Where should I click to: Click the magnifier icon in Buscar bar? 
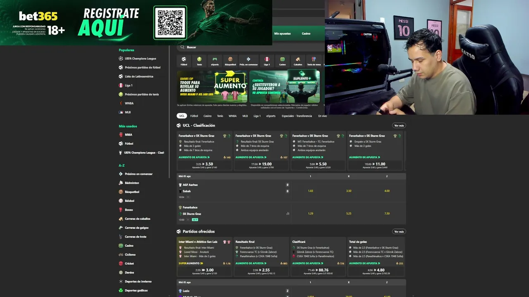(x=183, y=47)
